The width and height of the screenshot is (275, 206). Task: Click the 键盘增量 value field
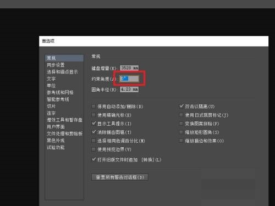(129, 68)
